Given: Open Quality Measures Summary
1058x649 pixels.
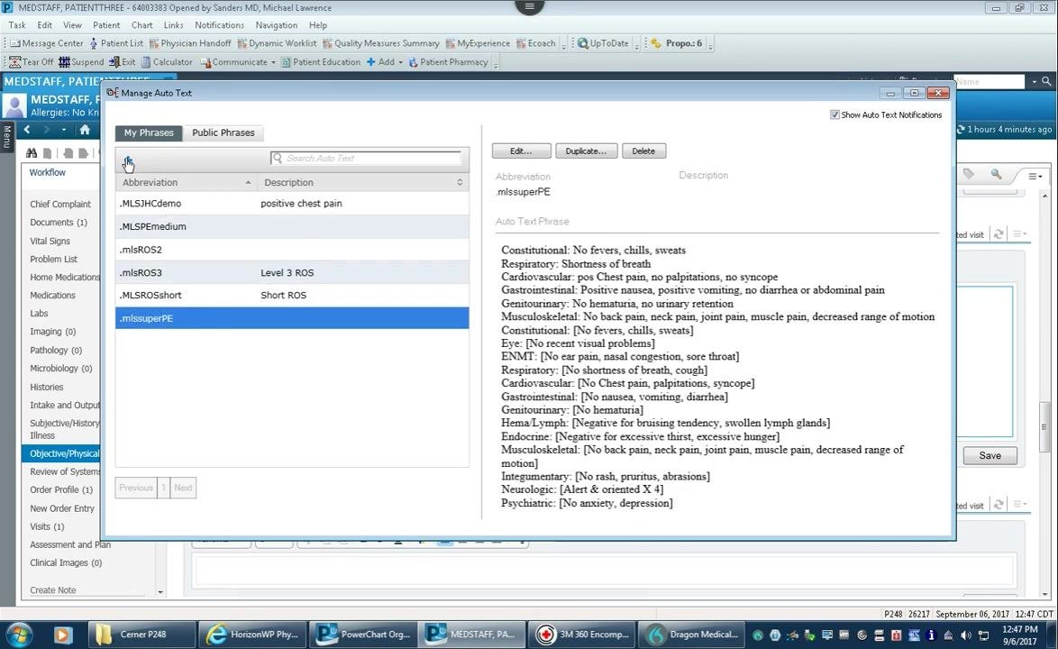Looking at the screenshot, I should point(381,43).
